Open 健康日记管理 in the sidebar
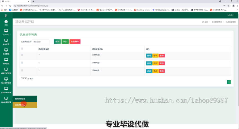Image resolution: width=239 pixels, height=129 pixels. coord(6,71)
